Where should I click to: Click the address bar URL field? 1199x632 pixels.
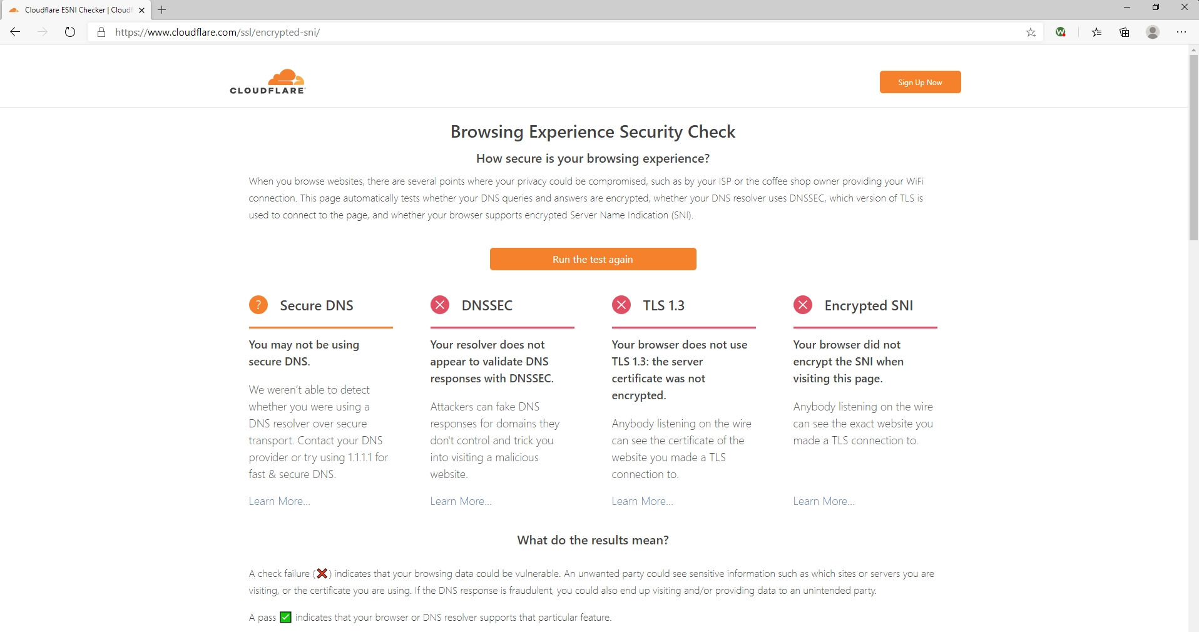pyautogui.click(x=501, y=33)
